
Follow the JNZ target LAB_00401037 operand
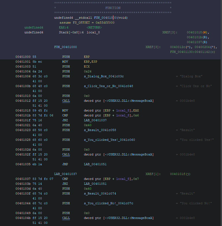coord(95,120)
